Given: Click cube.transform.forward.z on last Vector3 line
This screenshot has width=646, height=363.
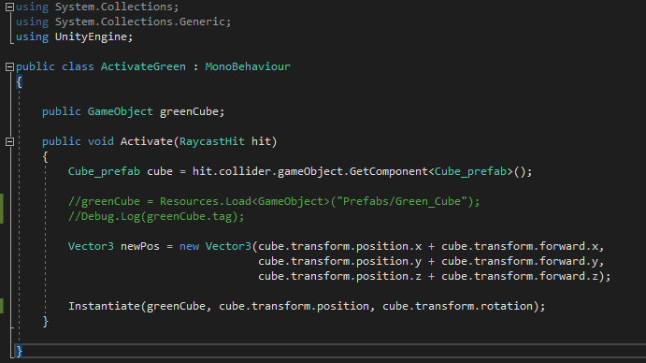Looking at the screenshot, I should click(x=520, y=276).
